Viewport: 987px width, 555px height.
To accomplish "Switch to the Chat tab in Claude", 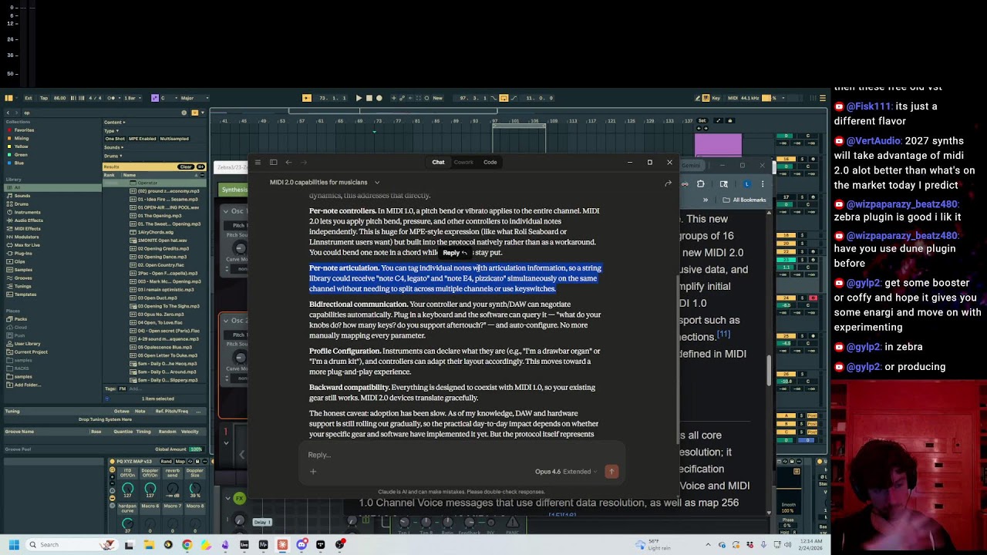I will point(438,163).
